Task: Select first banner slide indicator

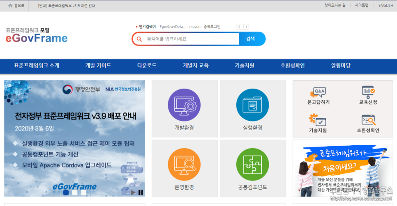Action: point(66,192)
